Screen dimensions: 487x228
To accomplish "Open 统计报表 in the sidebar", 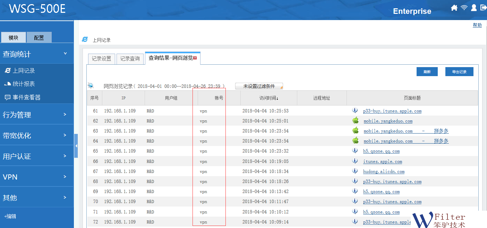I will coord(24,84).
